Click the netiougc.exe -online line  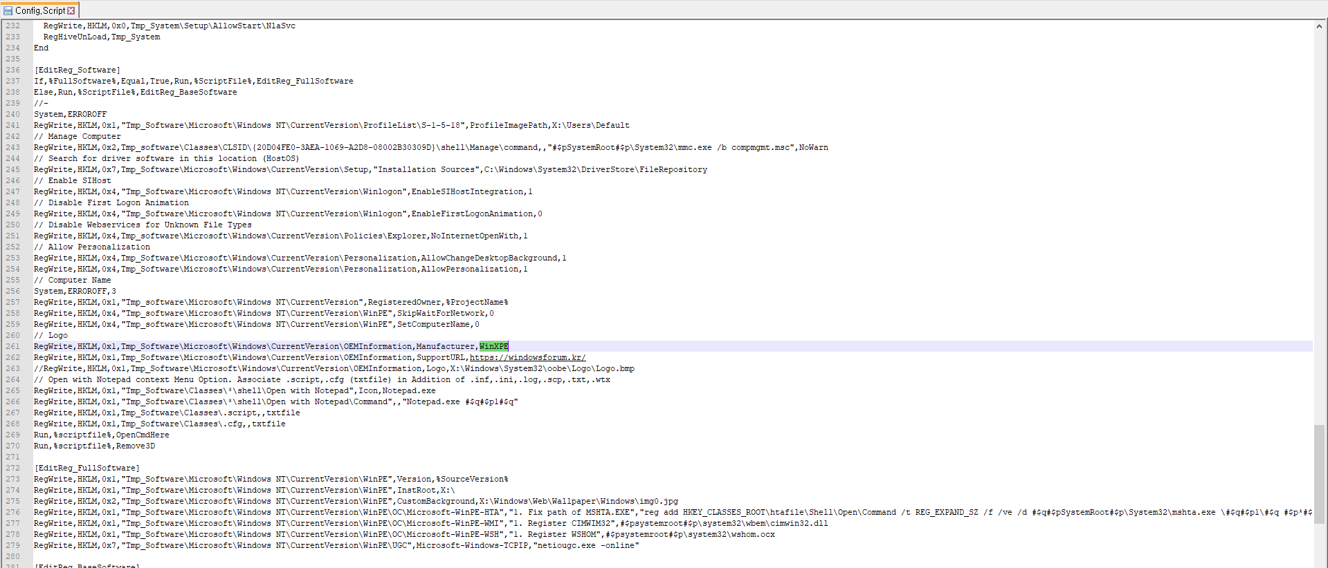click(336, 545)
